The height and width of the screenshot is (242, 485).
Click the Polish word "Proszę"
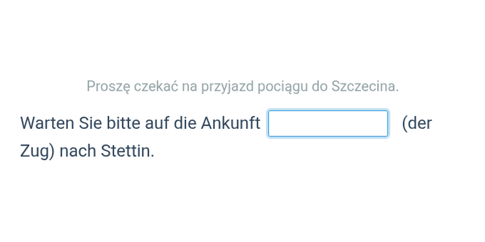tap(108, 87)
